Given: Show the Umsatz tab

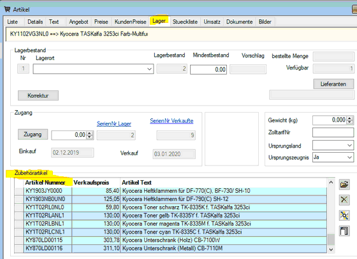Looking at the screenshot, I should 212,22.
